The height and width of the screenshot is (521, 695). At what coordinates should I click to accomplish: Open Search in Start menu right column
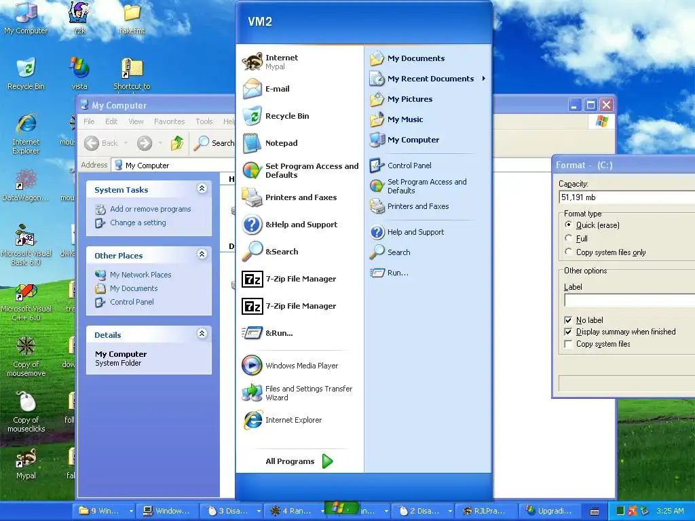[428, 252]
